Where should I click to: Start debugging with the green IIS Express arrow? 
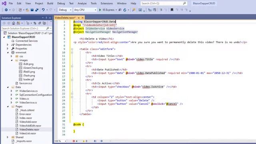coord(100,10)
